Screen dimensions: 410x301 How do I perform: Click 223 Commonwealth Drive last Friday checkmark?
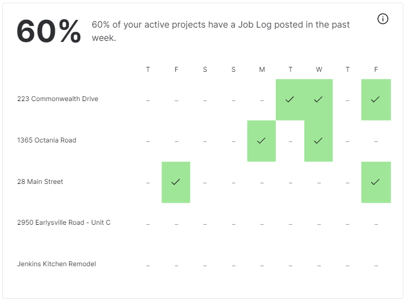pyautogui.click(x=376, y=99)
